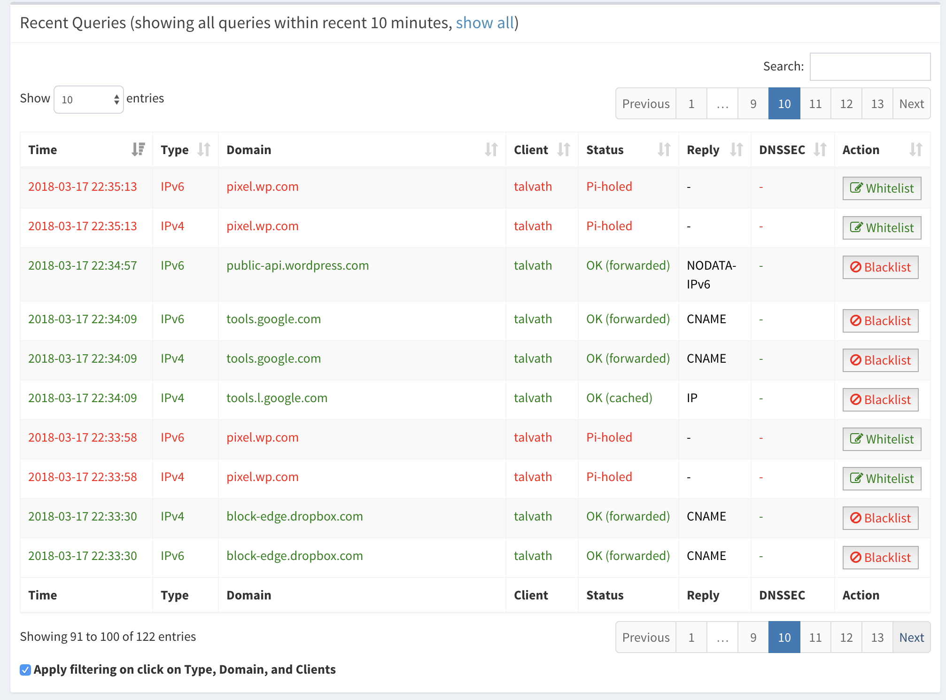Toggle Apply filtering on click checkbox
This screenshot has width=946, height=700.
(25, 670)
